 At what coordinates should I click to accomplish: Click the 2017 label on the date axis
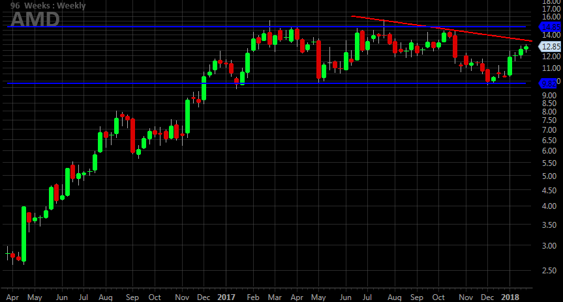click(226, 297)
